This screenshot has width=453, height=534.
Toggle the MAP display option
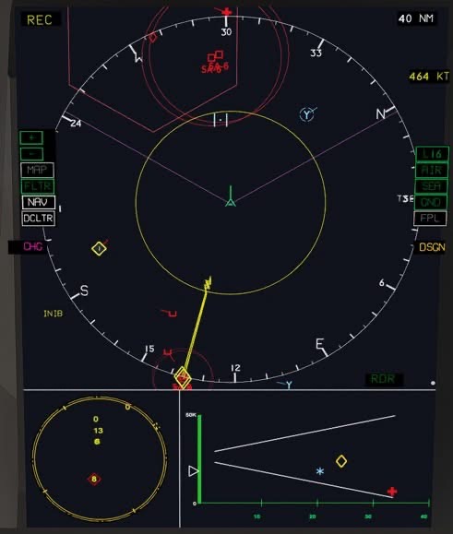[x=38, y=170]
